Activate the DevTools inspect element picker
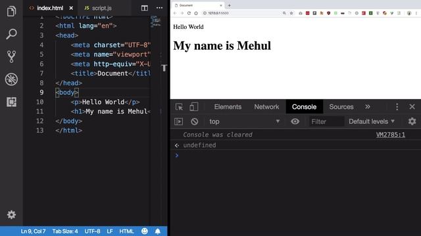Viewport: 421px width, 236px height. 179,107
